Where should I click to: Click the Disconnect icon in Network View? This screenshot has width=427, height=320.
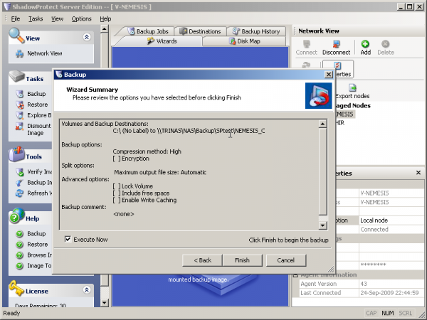[x=337, y=44]
